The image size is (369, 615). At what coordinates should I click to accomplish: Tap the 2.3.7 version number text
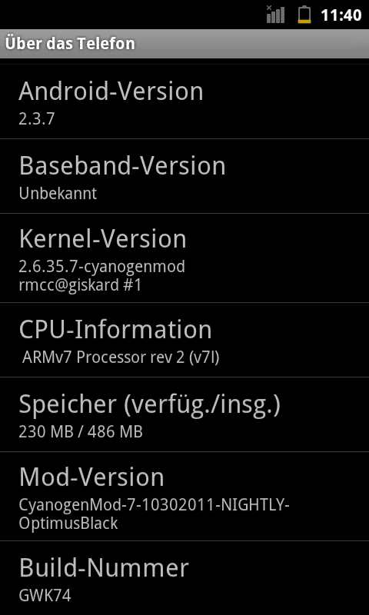(x=36, y=119)
